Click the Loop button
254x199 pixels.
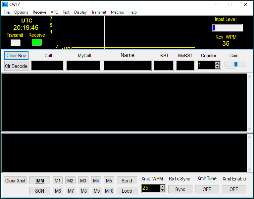(127, 191)
